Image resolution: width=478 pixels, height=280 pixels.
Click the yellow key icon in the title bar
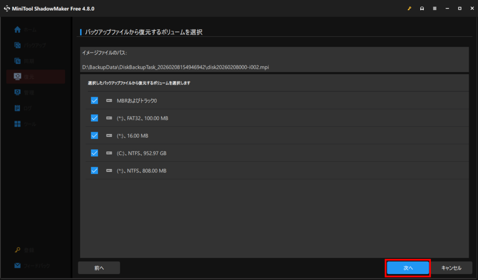tap(409, 8)
